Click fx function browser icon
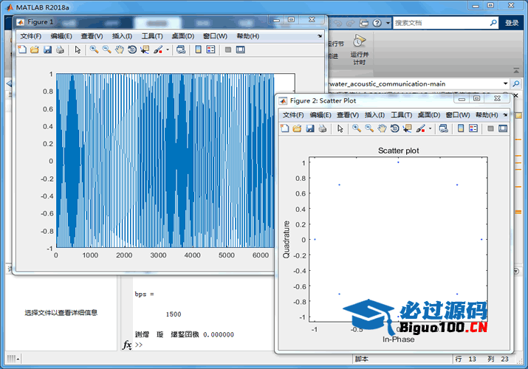528x369 pixels. (127, 345)
